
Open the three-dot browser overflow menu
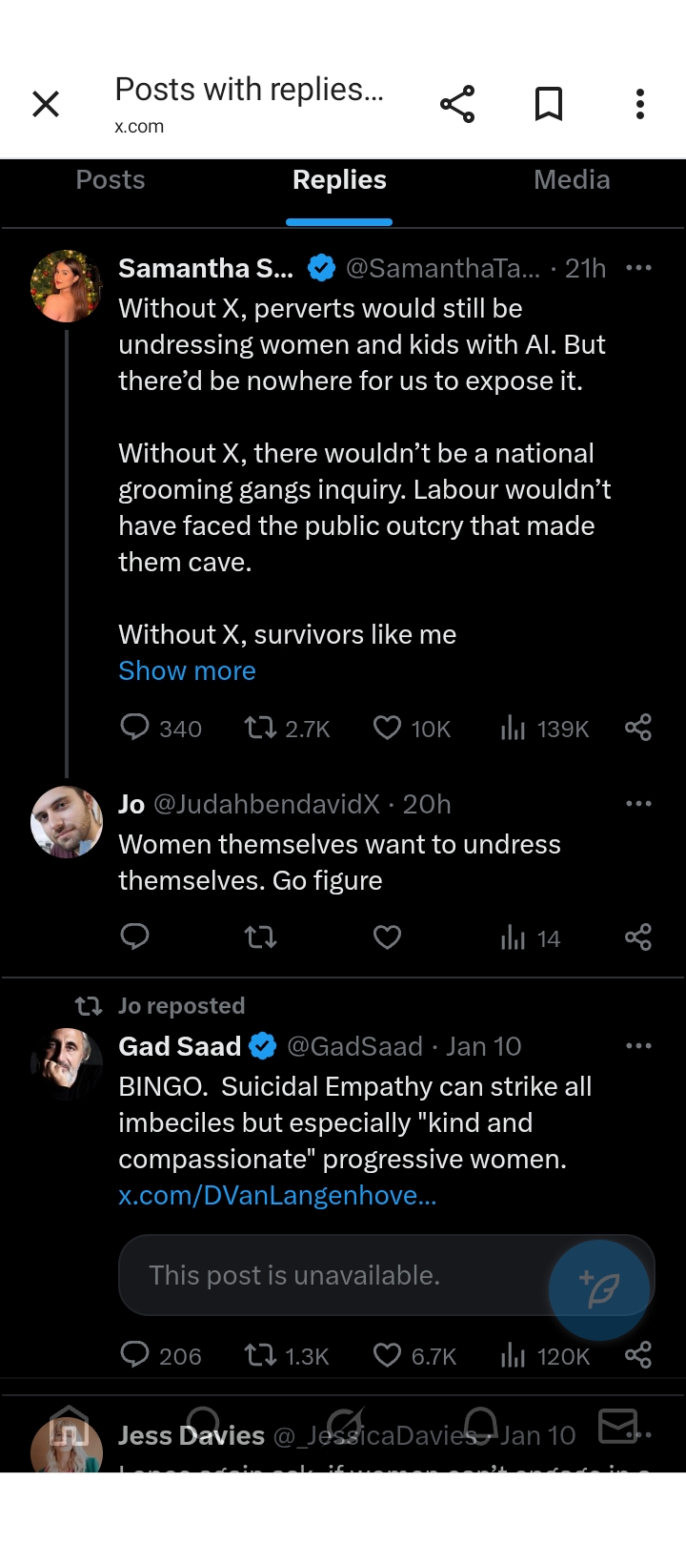[x=640, y=104]
